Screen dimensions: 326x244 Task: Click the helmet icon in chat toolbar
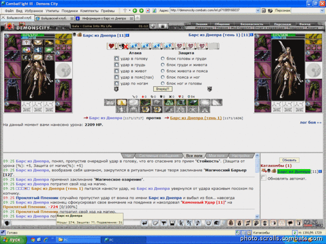click(x=217, y=223)
